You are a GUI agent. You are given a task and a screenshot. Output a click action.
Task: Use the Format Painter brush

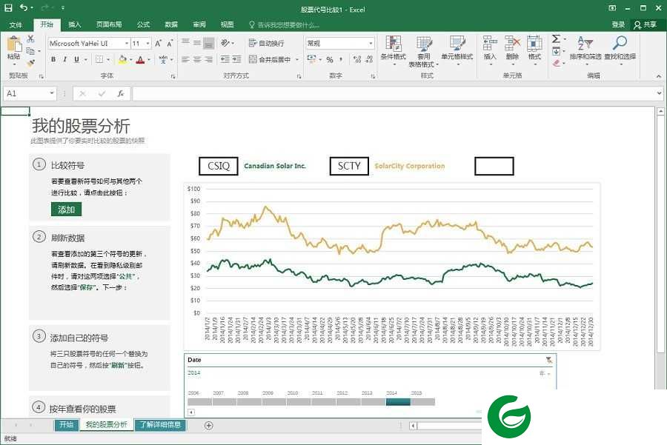(x=30, y=64)
